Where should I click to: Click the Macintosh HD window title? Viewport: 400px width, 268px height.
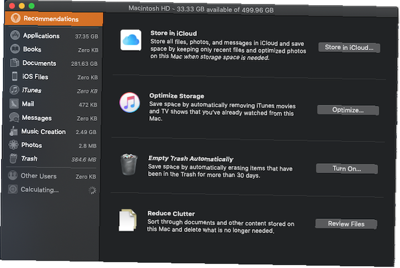[201, 9]
